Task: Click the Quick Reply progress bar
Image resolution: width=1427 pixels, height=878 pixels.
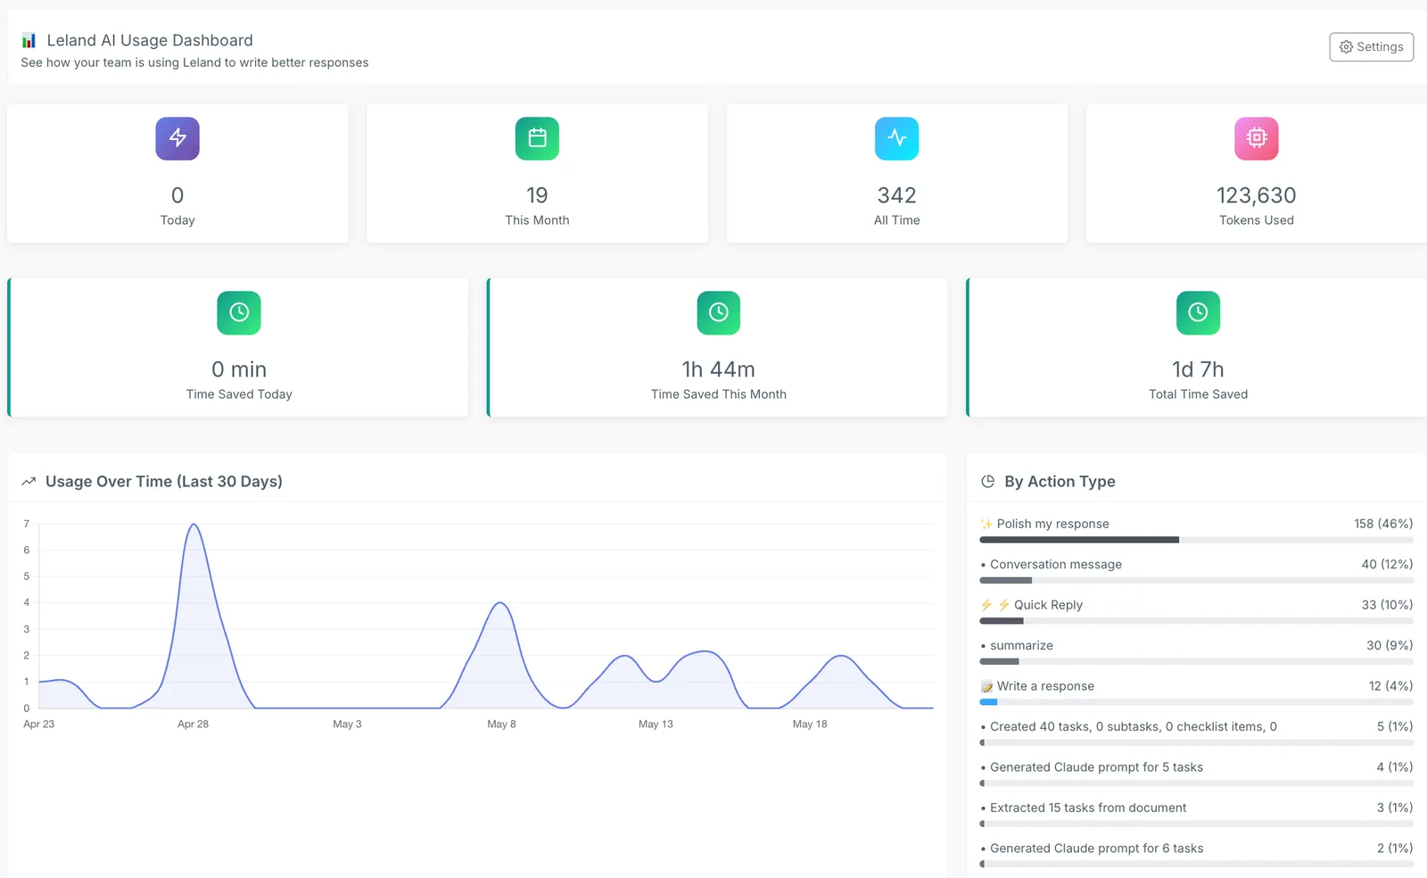Action: (1196, 621)
